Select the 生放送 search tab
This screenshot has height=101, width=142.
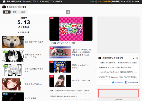coord(23,12)
